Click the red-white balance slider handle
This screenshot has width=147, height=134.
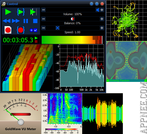pyautogui.click(x=72, y=19)
